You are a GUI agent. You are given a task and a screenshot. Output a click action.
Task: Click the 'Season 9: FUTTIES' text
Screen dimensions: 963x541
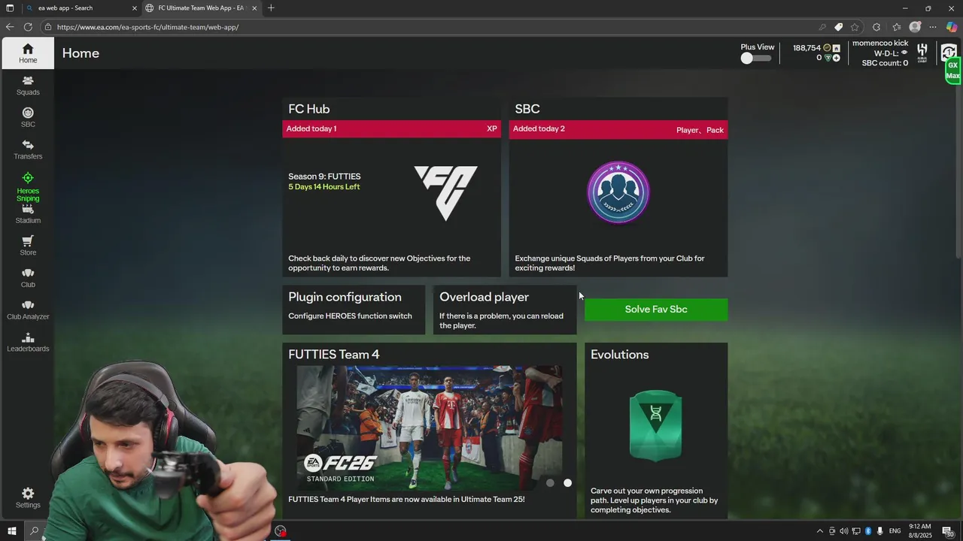pos(324,177)
